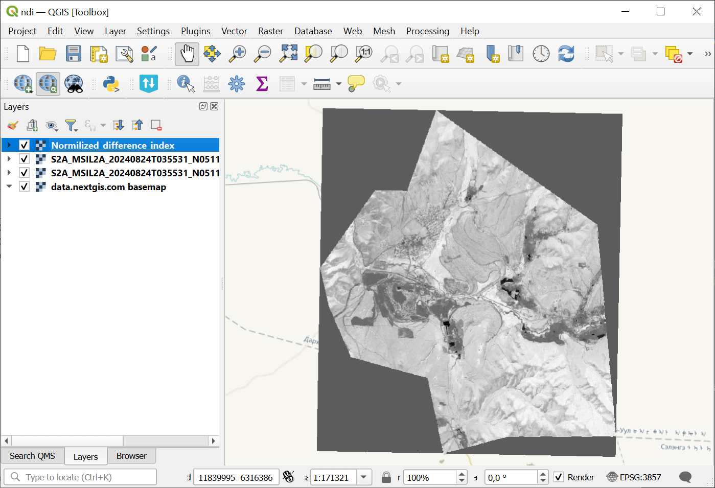
Task: Click Open Project folder icon
Action: click(x=48, y=54)
